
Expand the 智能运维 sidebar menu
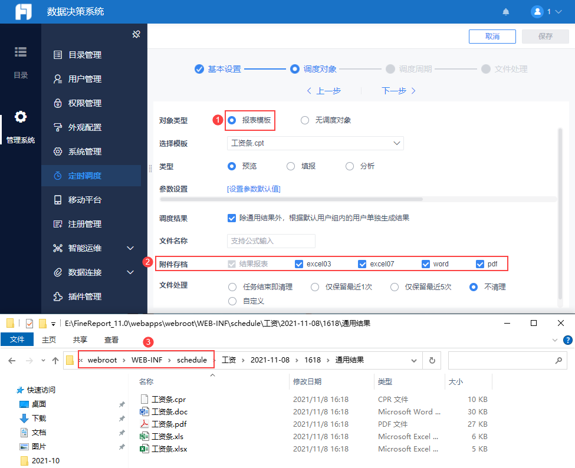click(x=130, y=248)
